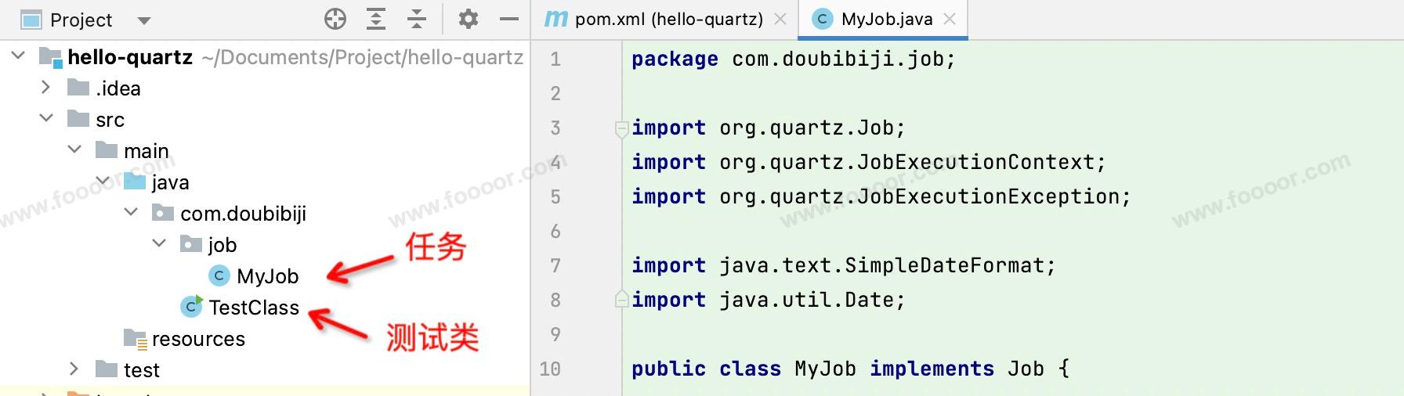
Task: Open Project panel settings gear
Action: [x=469, y=20]
